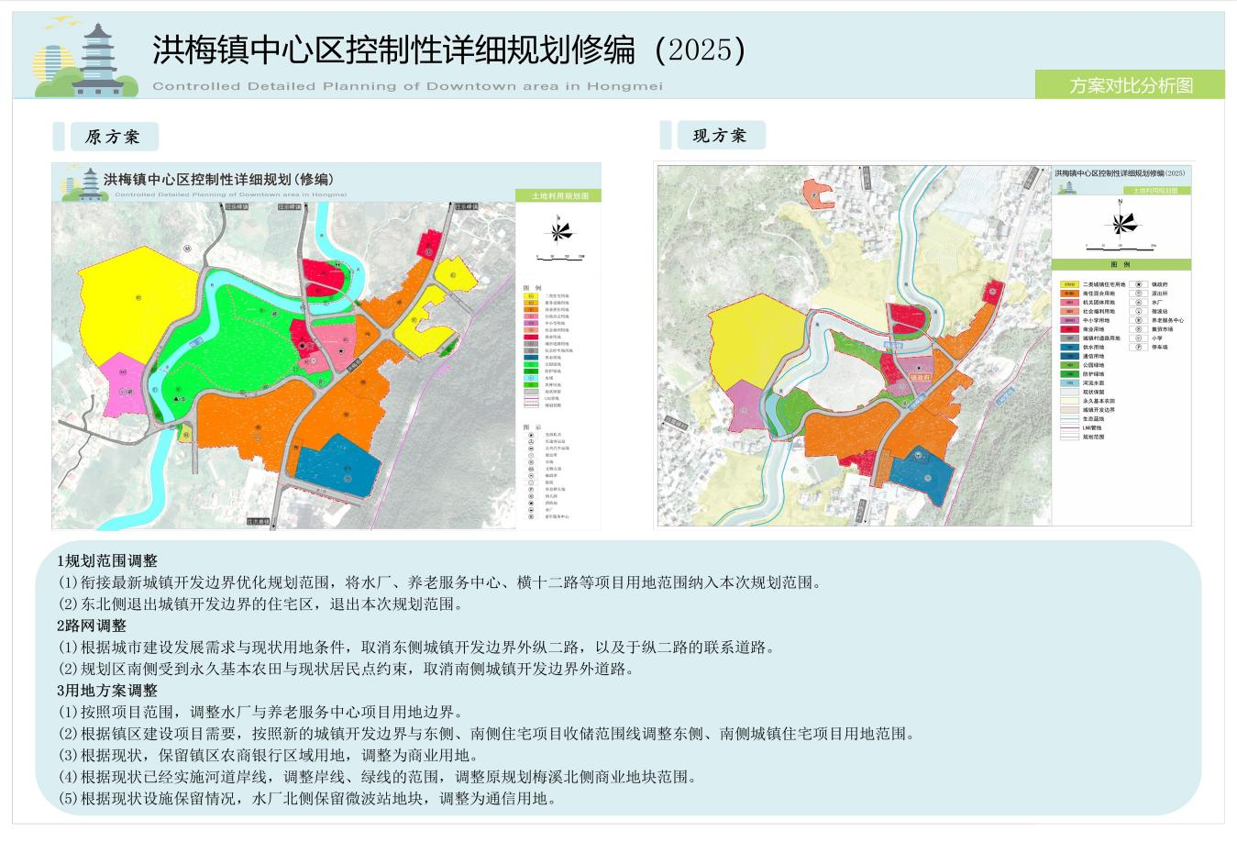1237x842 pixels.
Task: Click the 养老服务中心 symbol in right legend
Action: [1138, 320]
